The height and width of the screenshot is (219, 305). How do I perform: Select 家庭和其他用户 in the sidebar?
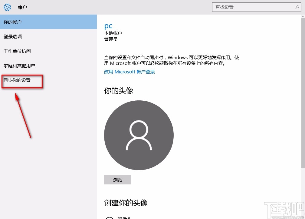(19, 66)
